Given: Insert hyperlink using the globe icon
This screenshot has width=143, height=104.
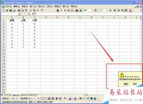Looking at the screenshot, I should (58, 10).
